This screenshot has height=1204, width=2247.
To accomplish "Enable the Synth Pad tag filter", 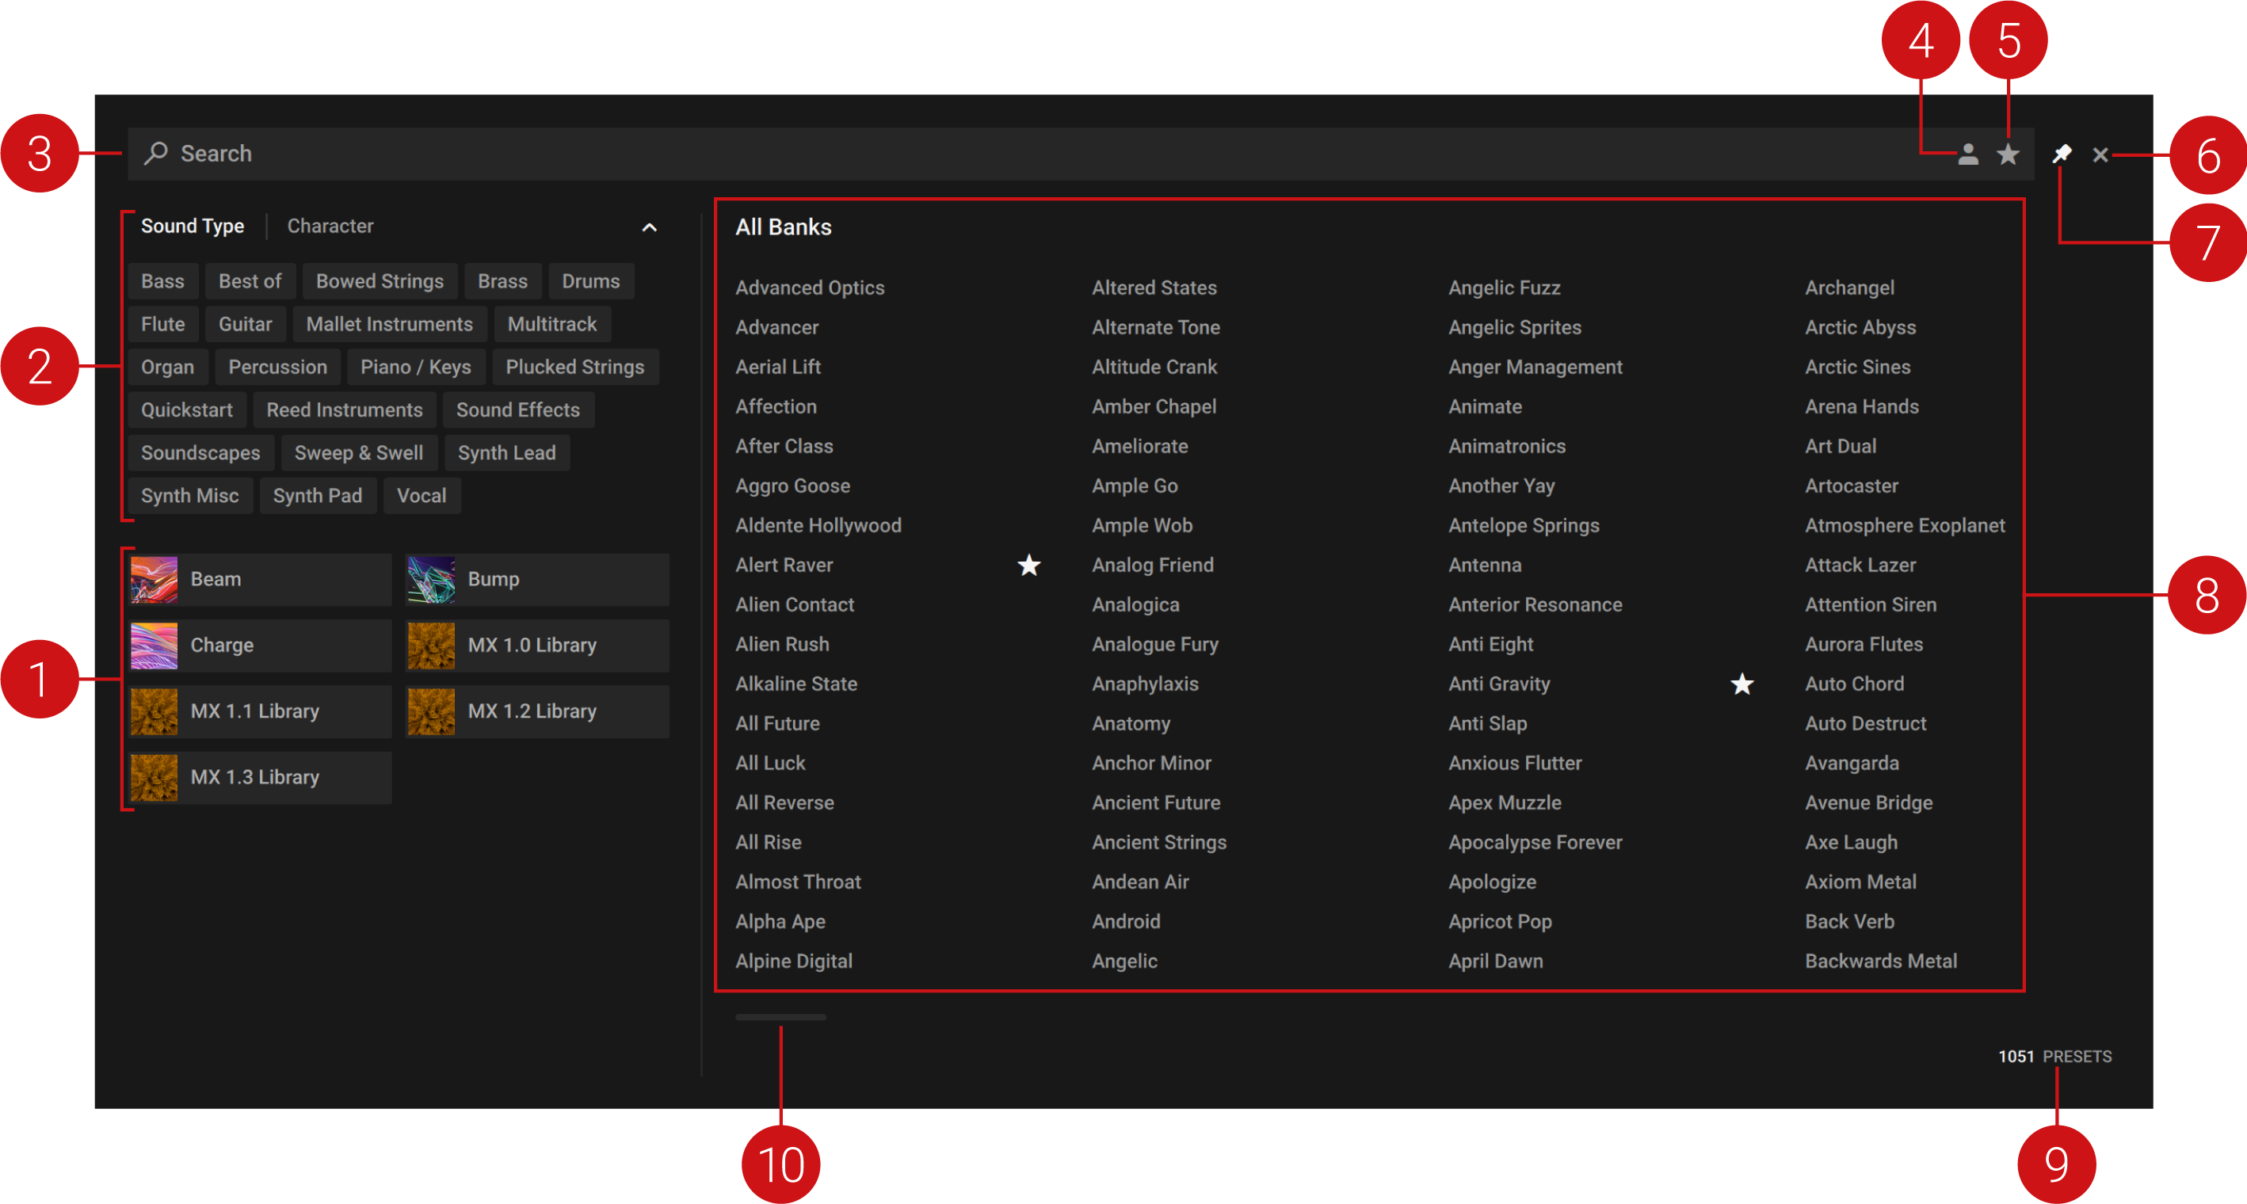I will click(317, 496).
